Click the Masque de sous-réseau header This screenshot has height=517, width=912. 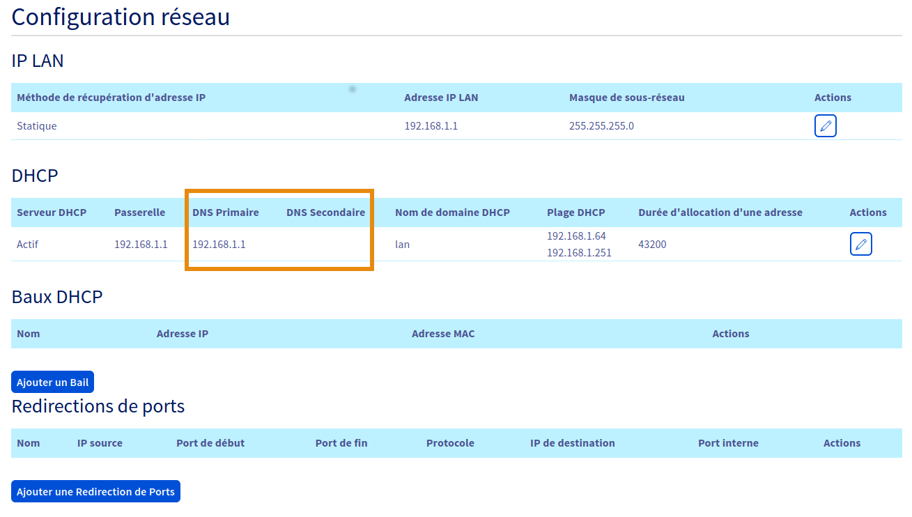[x=626, y=98]
